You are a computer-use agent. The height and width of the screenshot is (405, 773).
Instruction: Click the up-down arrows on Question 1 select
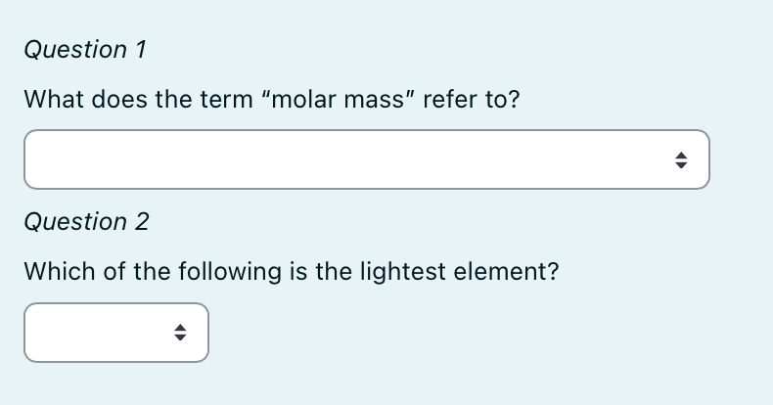coord(681,160)
